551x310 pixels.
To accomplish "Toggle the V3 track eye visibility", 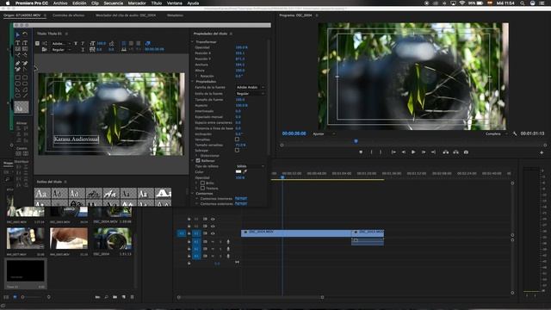I will click(213, 219).
